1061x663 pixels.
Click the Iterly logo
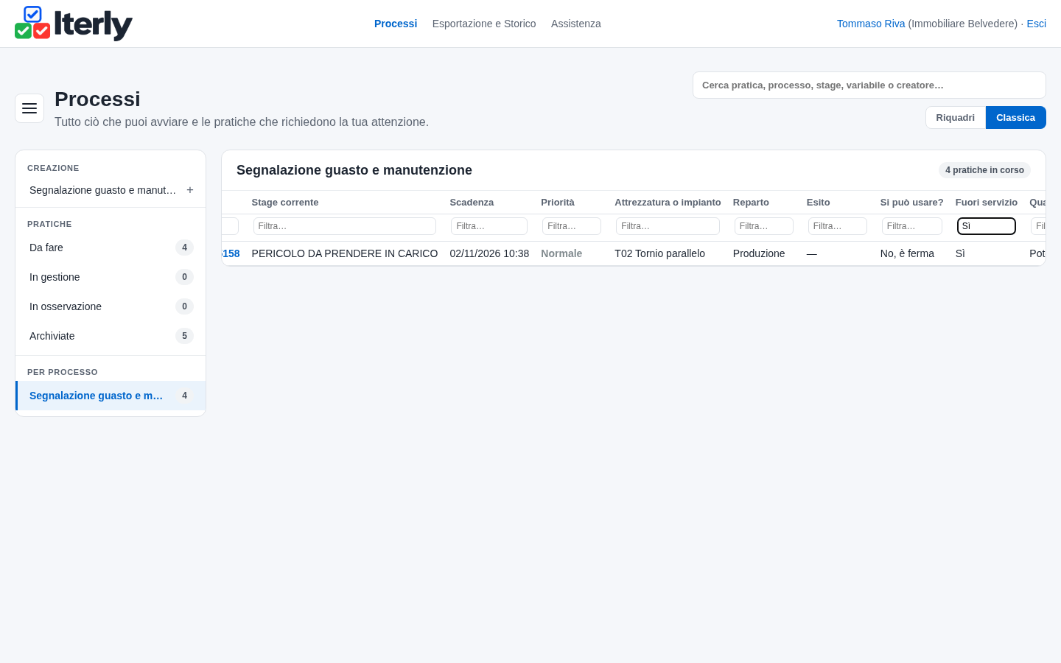coord(74,24)
